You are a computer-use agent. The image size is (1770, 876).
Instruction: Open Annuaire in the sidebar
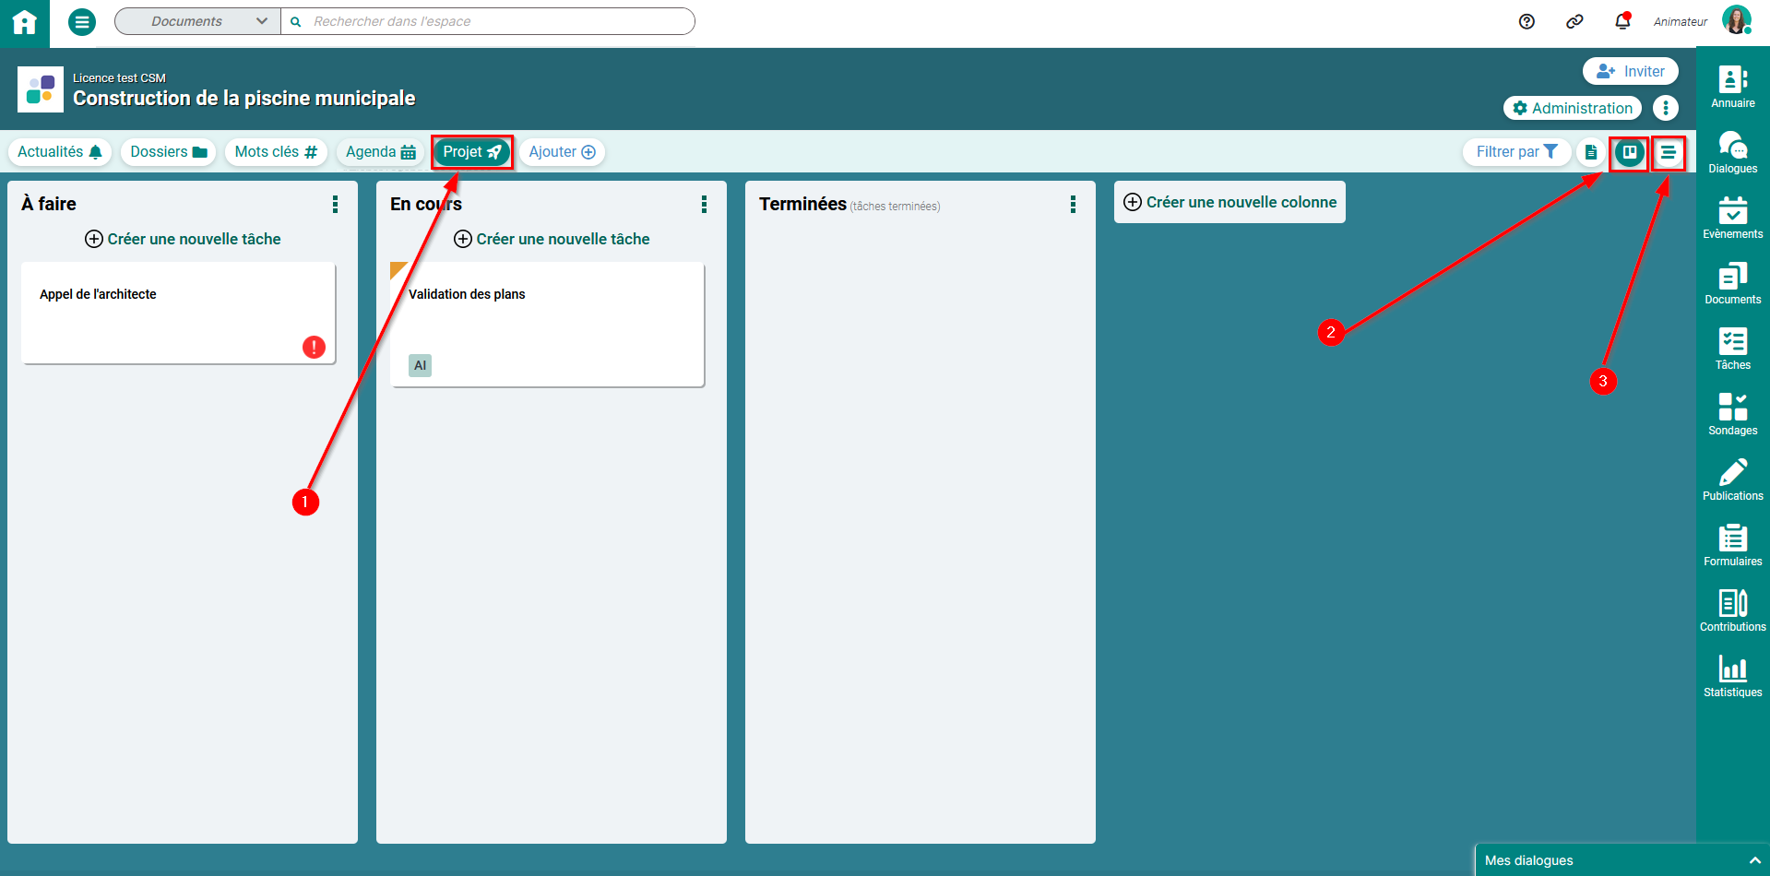click(1733, 87)
